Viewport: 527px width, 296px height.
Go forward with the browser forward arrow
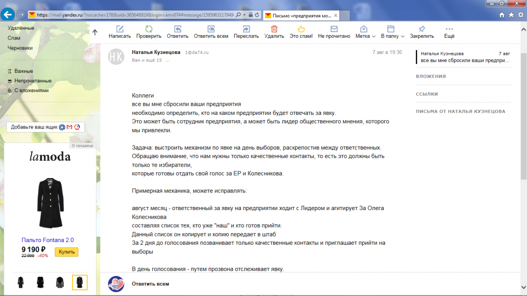[20, 14]
